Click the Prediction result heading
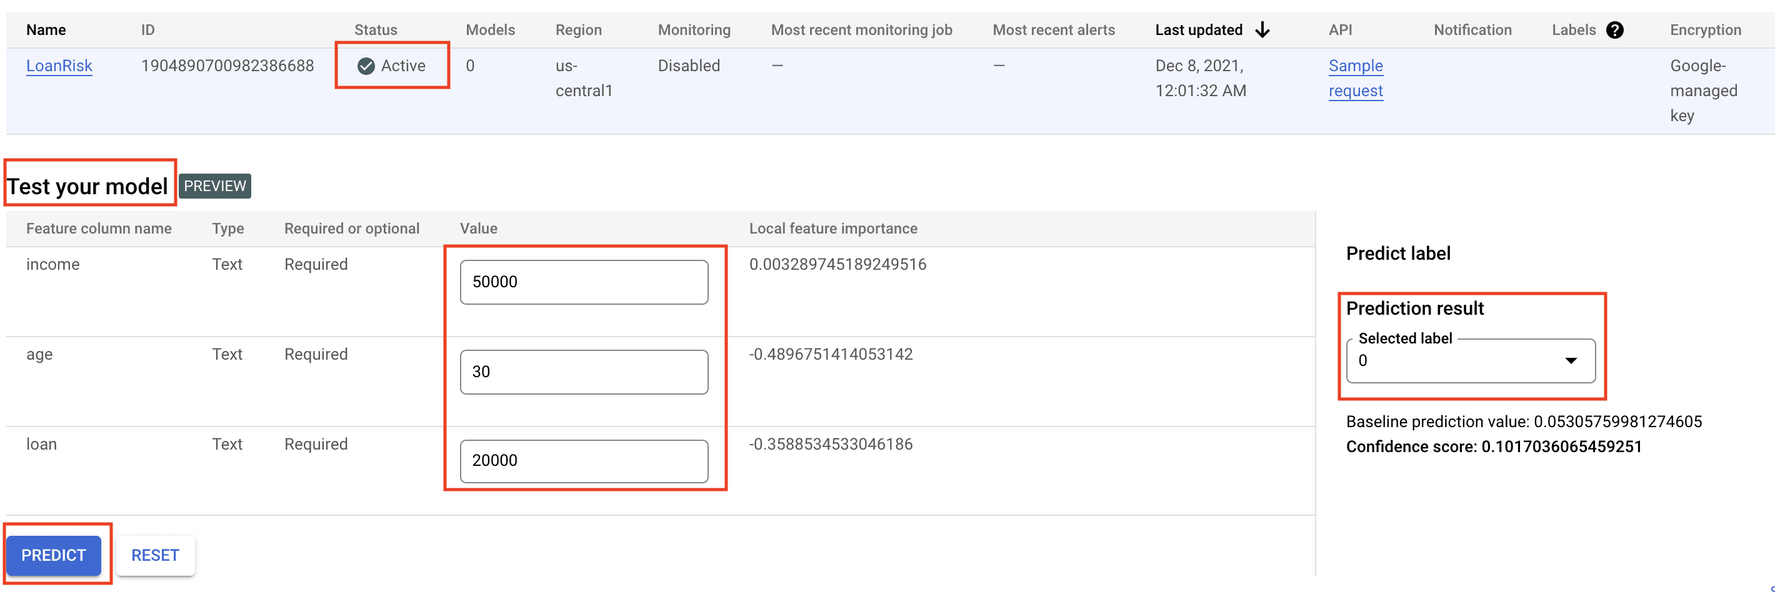1775x592 pixels. (1414, 308)
